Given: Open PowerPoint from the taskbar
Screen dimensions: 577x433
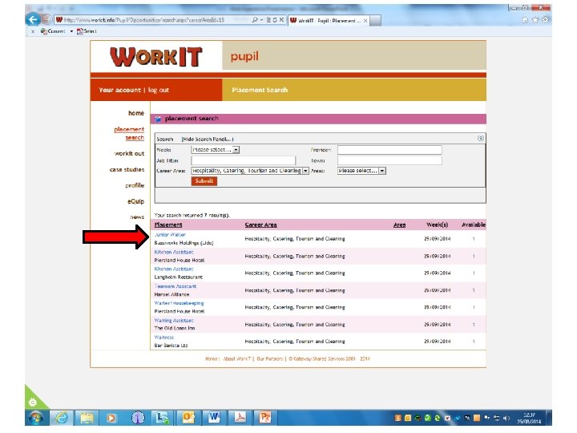Looking at the screenshot, I should click(x=265, y=418).
